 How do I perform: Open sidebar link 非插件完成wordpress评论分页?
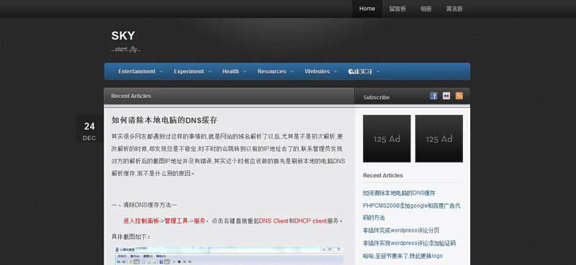click(401, 231)
